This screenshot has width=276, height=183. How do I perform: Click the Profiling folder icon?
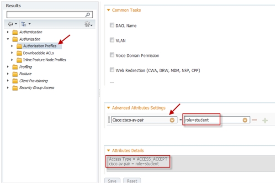[x=15, y=67]
